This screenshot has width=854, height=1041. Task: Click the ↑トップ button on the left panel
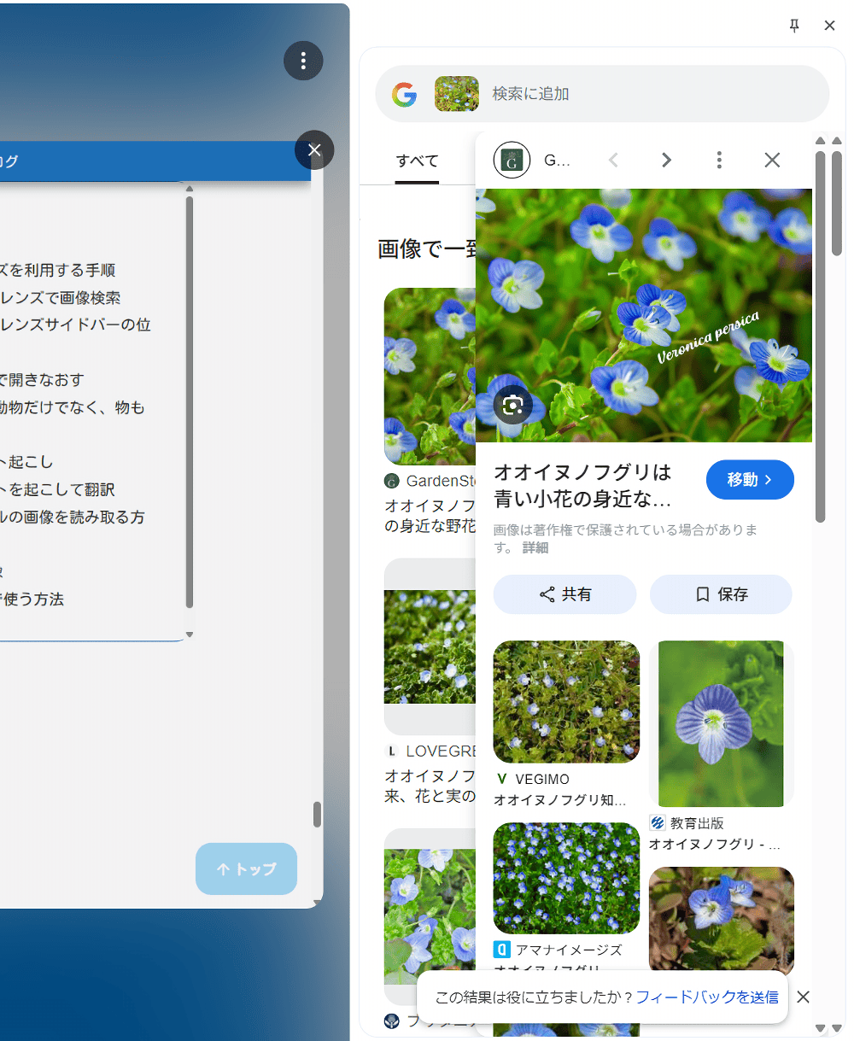[246, 868]
